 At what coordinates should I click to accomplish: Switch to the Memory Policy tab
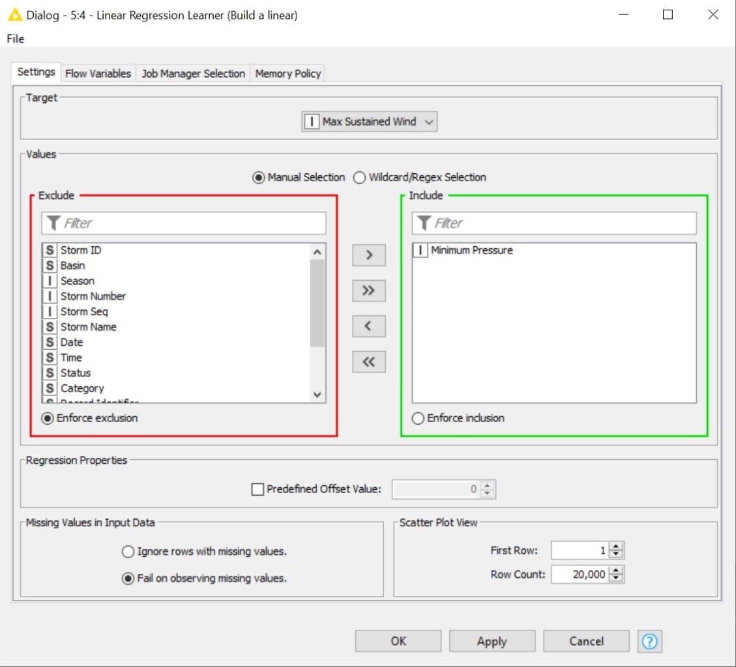287,73
